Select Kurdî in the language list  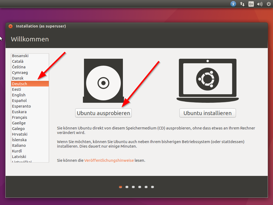tap(30, 151)
